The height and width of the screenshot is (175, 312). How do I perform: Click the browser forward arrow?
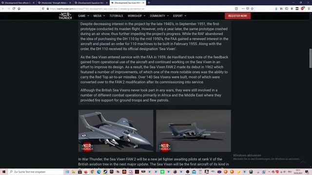[8, 9]
